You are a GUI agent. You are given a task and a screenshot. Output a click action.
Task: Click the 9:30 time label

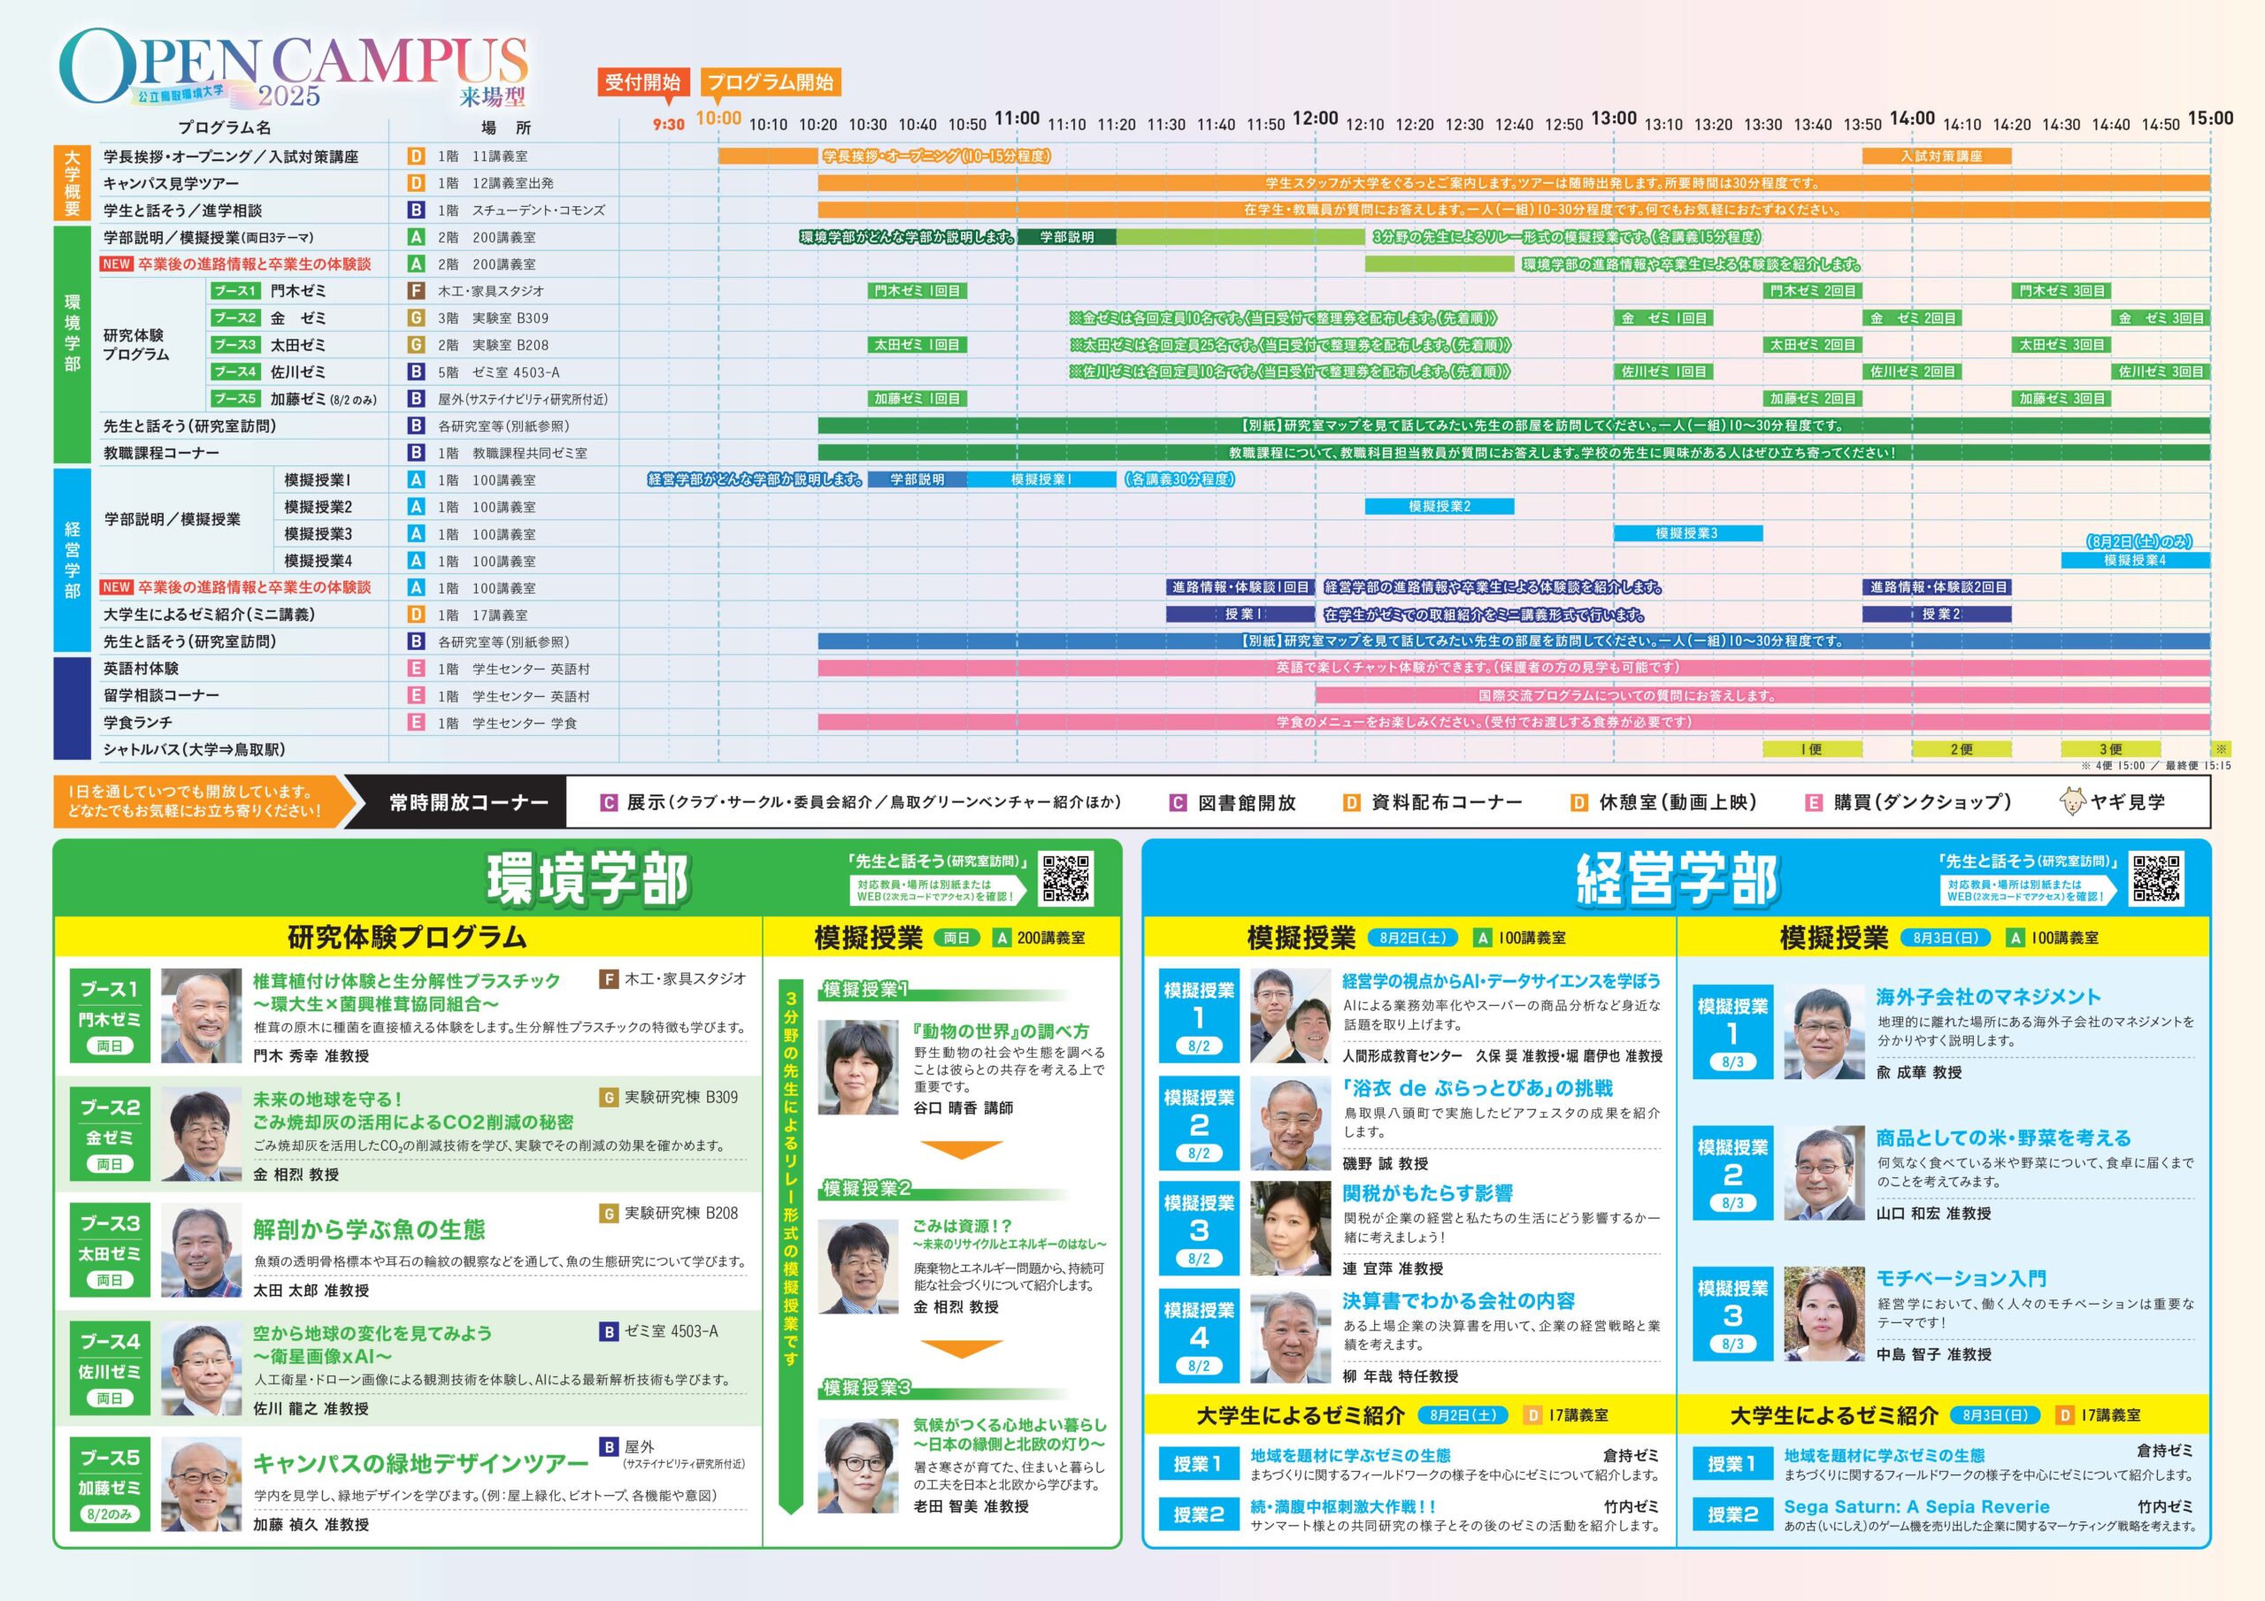point(669,126)
